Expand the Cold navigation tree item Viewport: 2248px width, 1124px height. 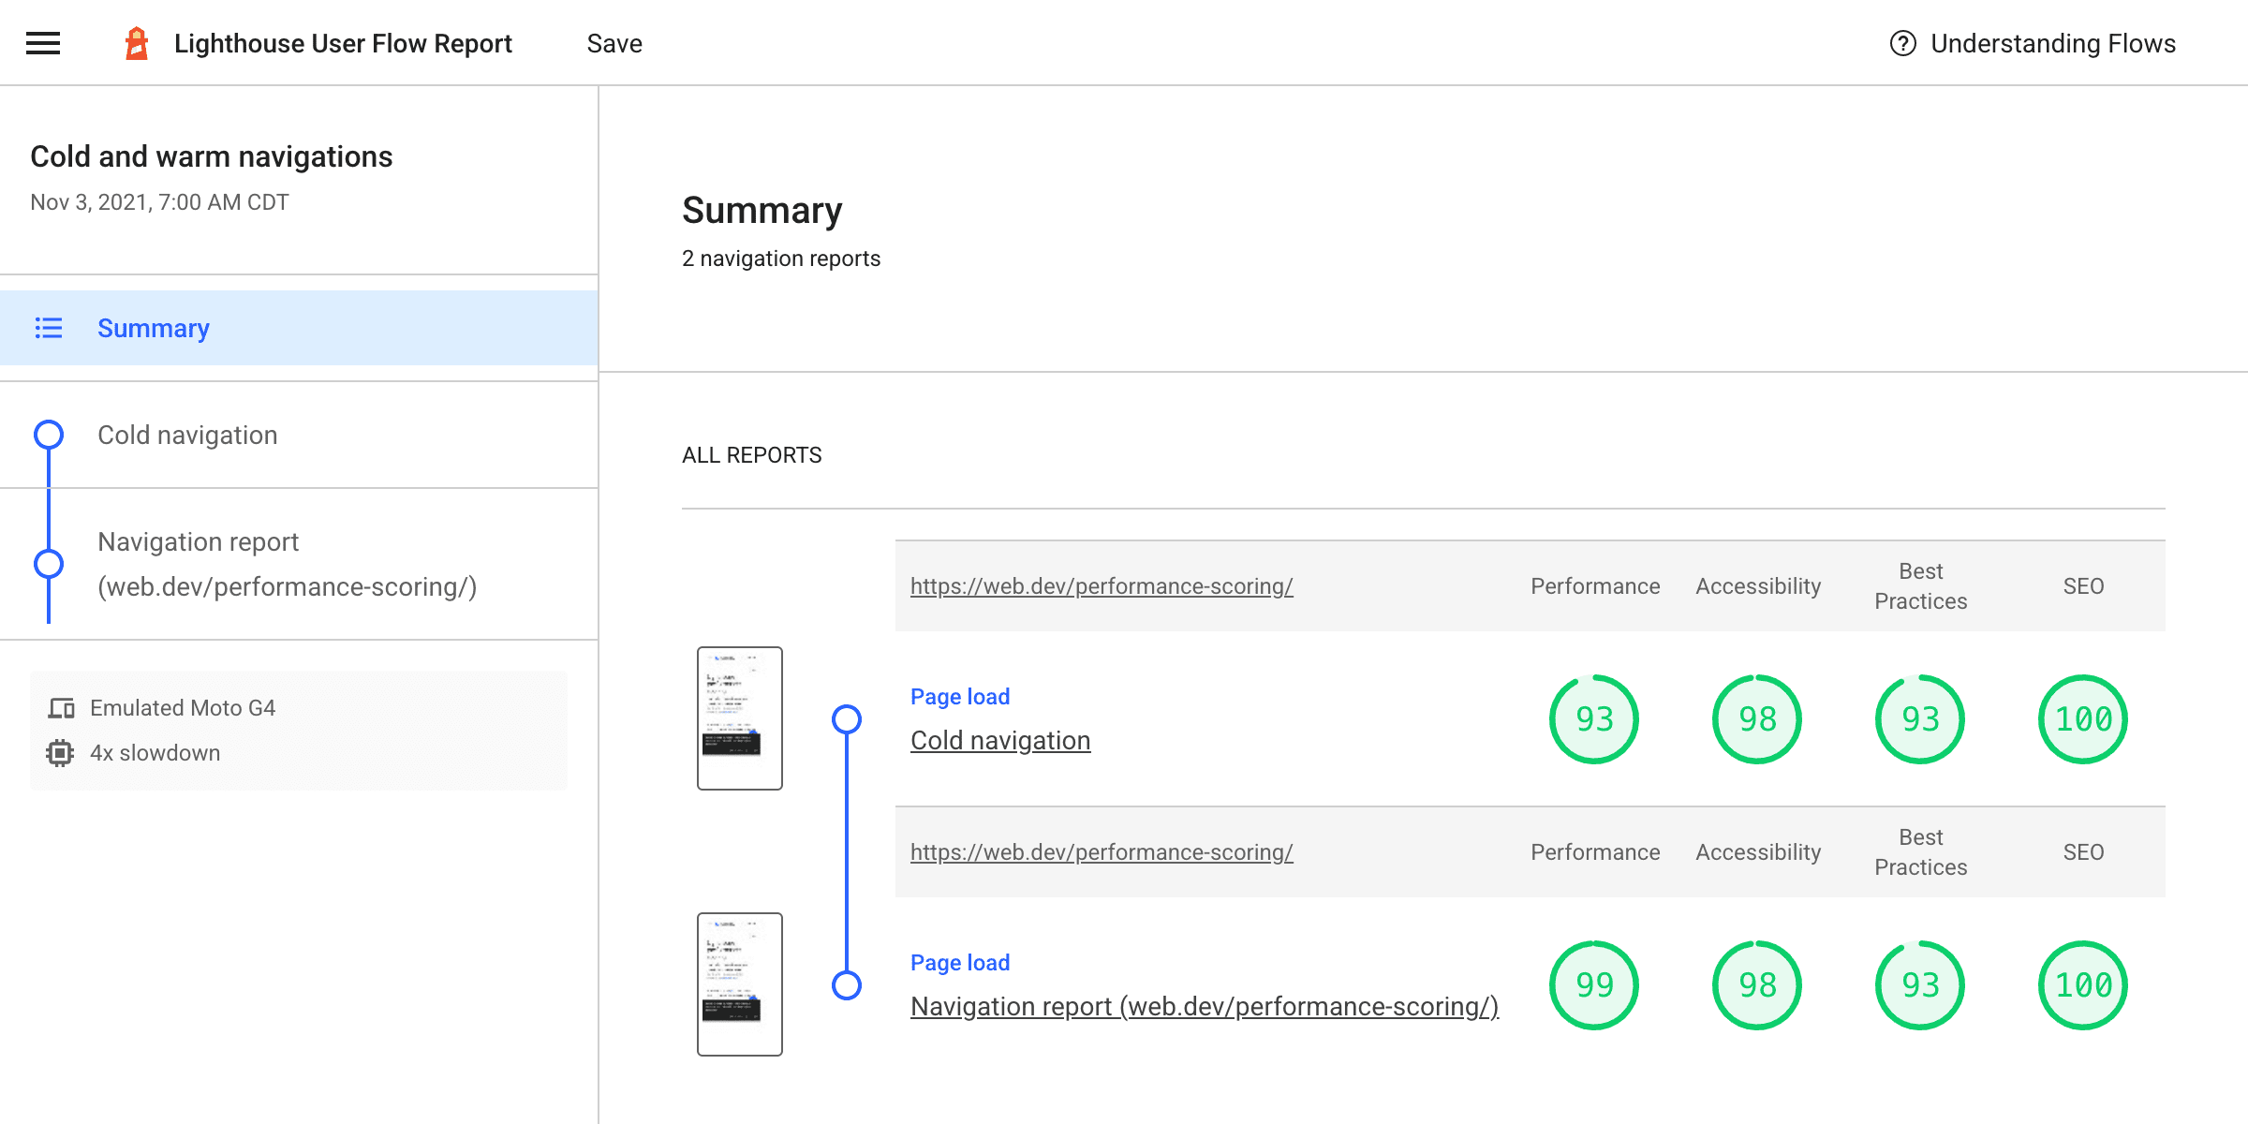186,435
